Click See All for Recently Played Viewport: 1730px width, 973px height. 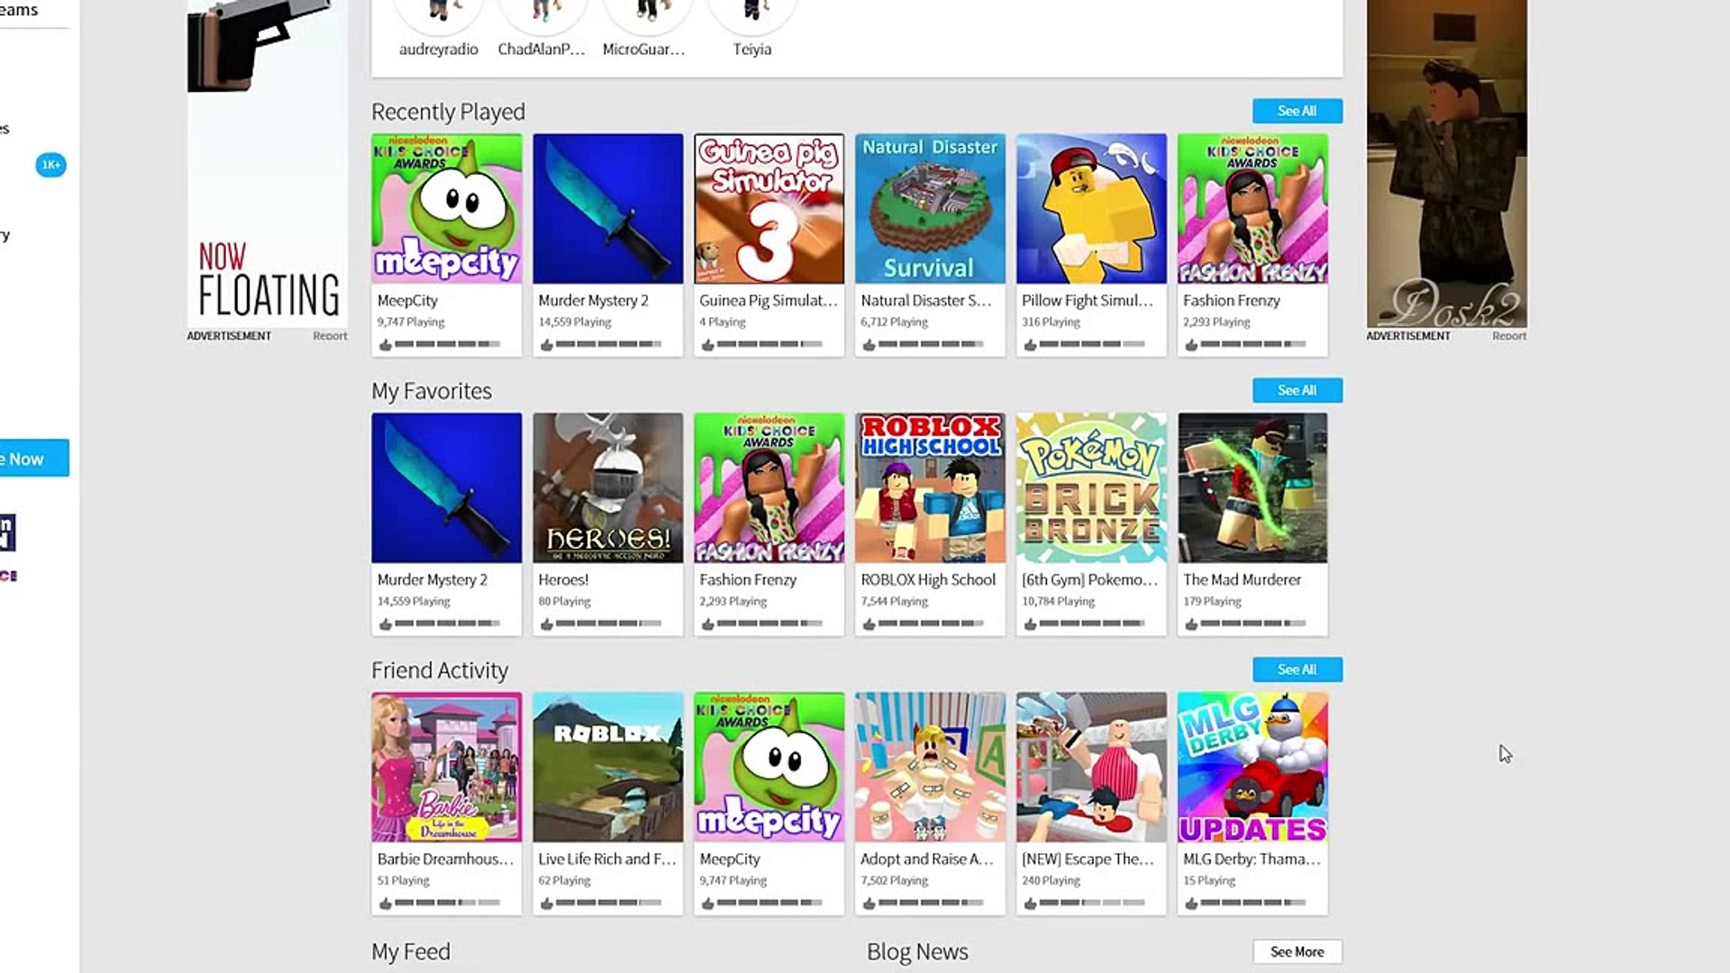[x=1297, y=111]
